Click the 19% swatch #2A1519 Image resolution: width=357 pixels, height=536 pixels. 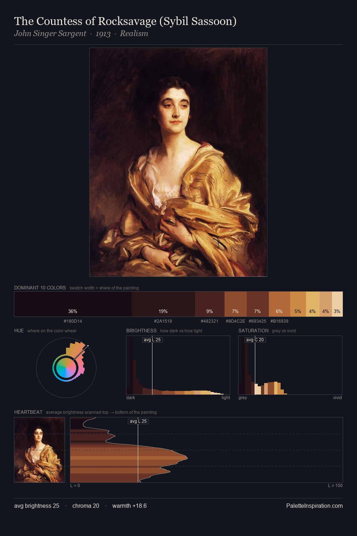163,304
